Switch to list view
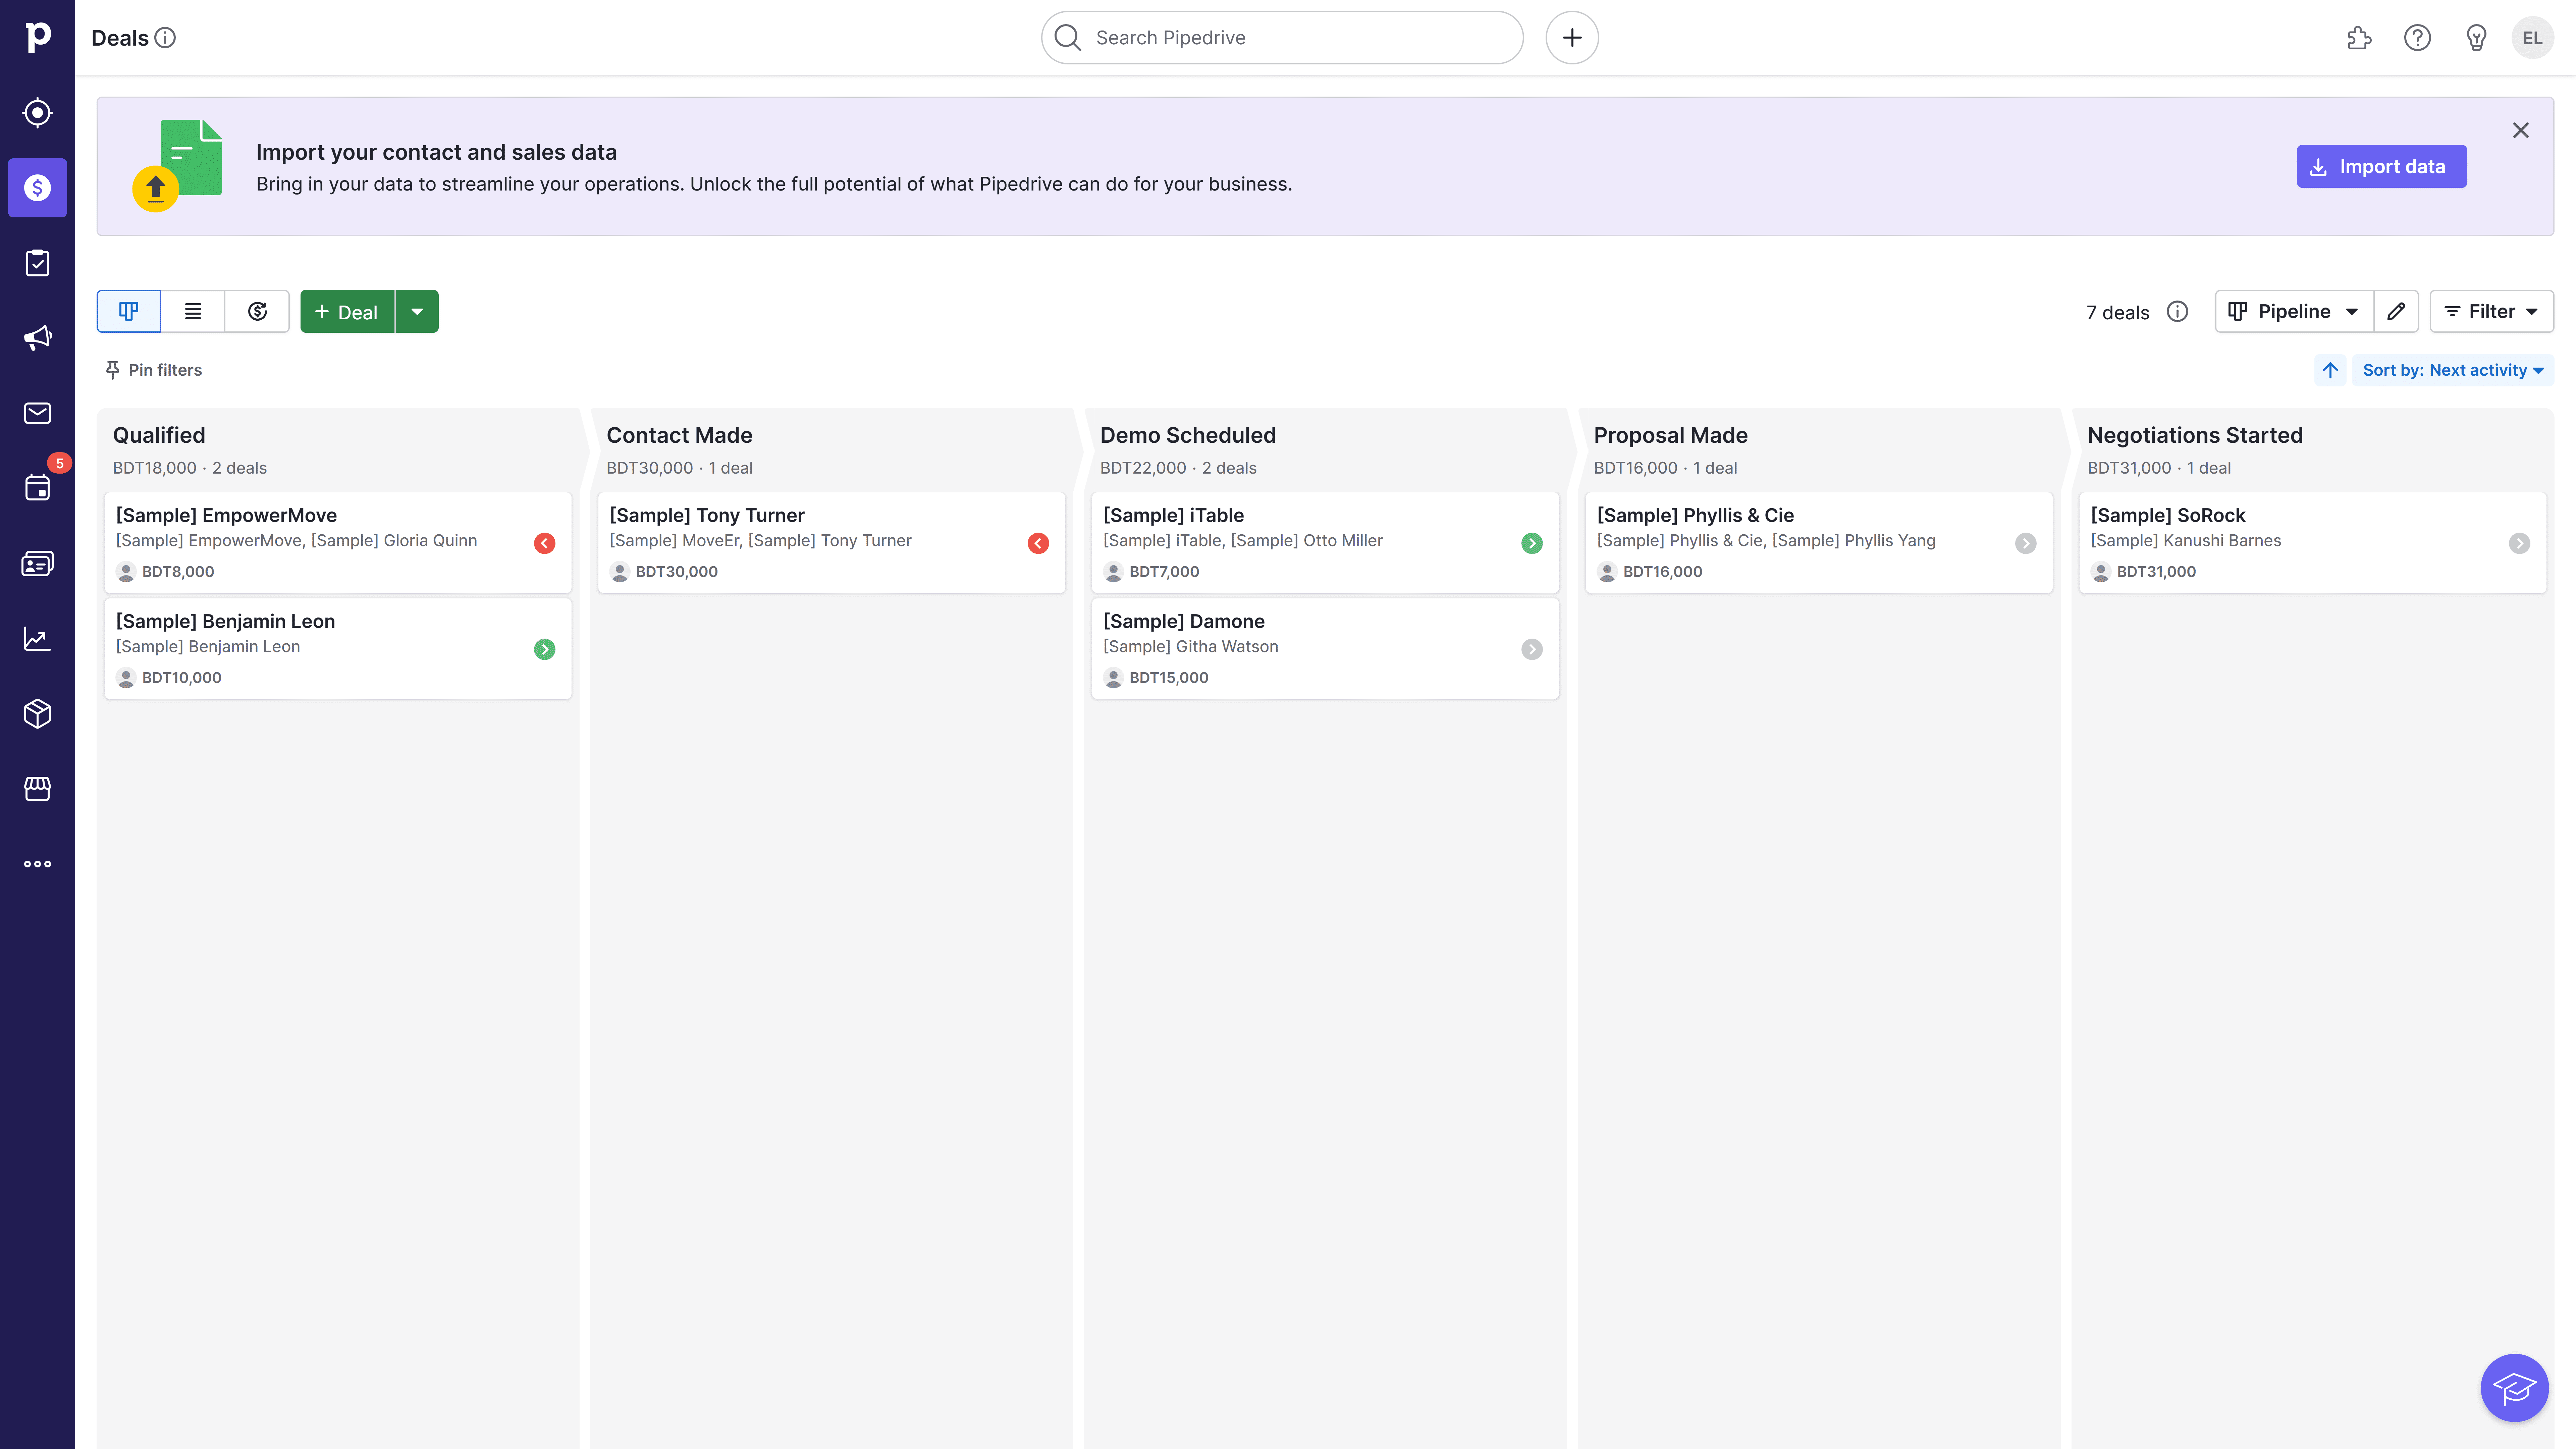This screenshot has width=2576, height=1449. coord(193,311)
